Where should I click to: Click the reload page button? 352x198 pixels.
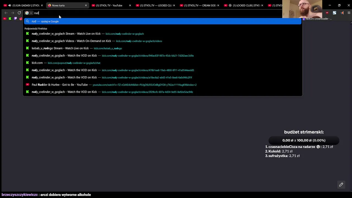(x=19, y=13)
